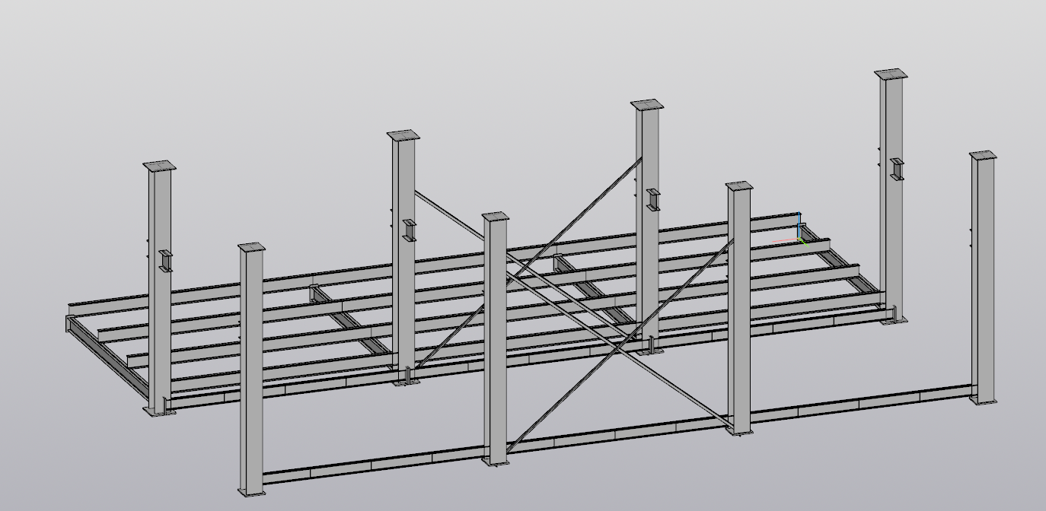Image resolution: width=1046 pixels, height=511 pixels.
Task: Select top plate of third back column
Action: coord(646,104)
